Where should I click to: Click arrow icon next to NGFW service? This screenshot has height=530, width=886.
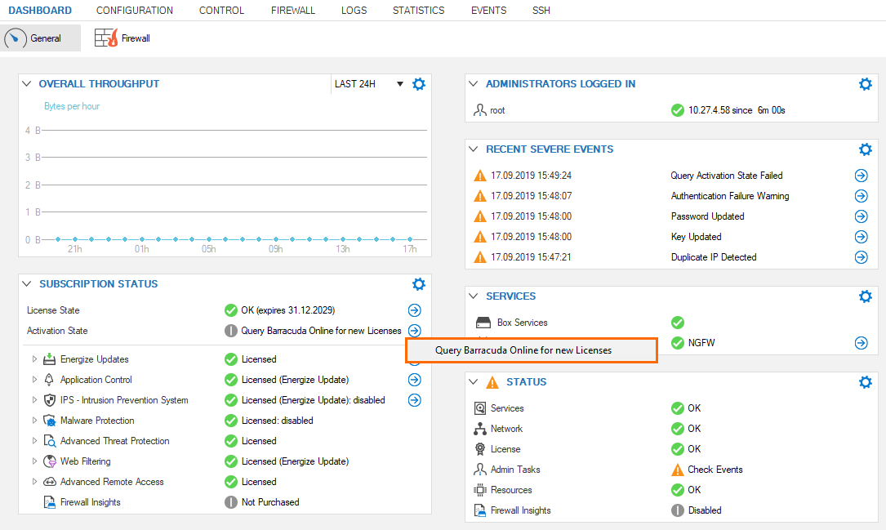[x=861, y=343]
